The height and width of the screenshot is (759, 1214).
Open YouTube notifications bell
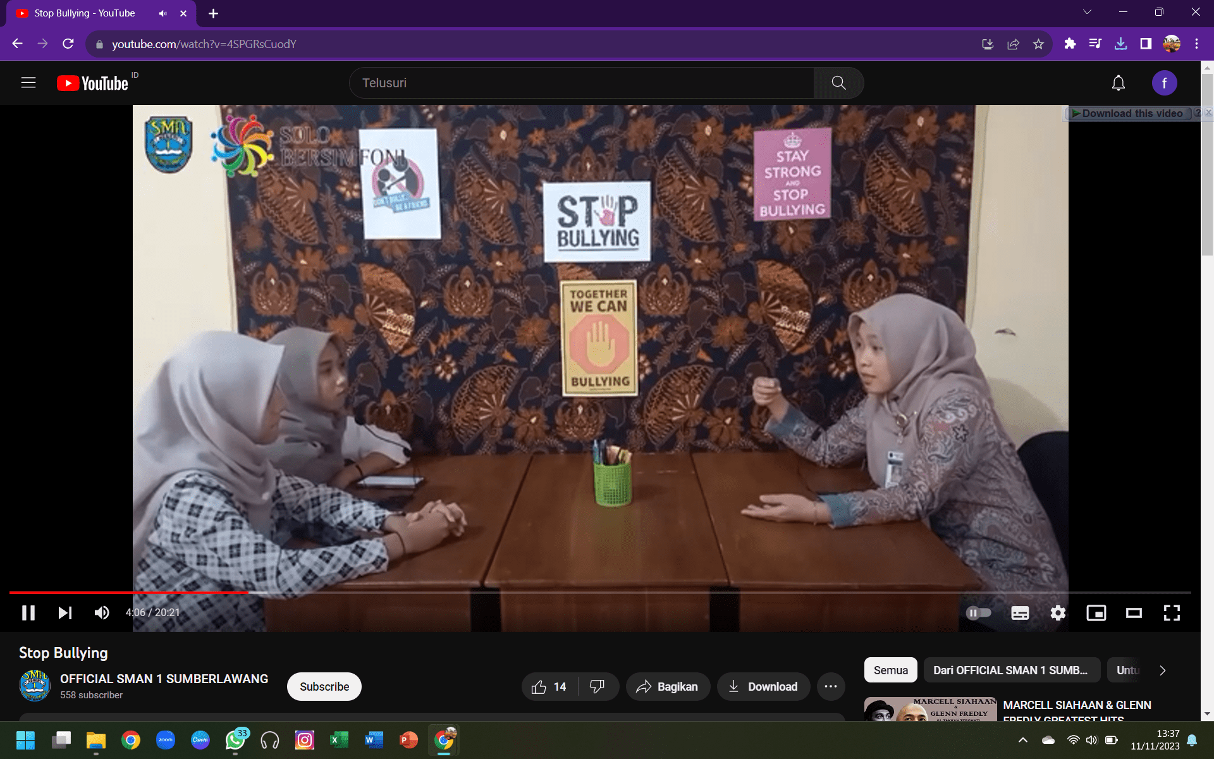pyautogui.click(x=1118, y=83)
